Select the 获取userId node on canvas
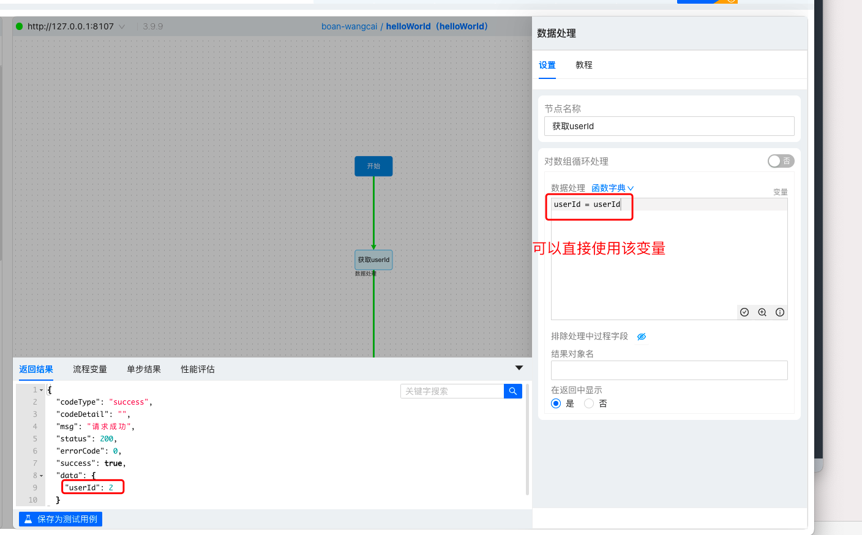Viewport: 862px width, 535px height. tap(373, 260)
